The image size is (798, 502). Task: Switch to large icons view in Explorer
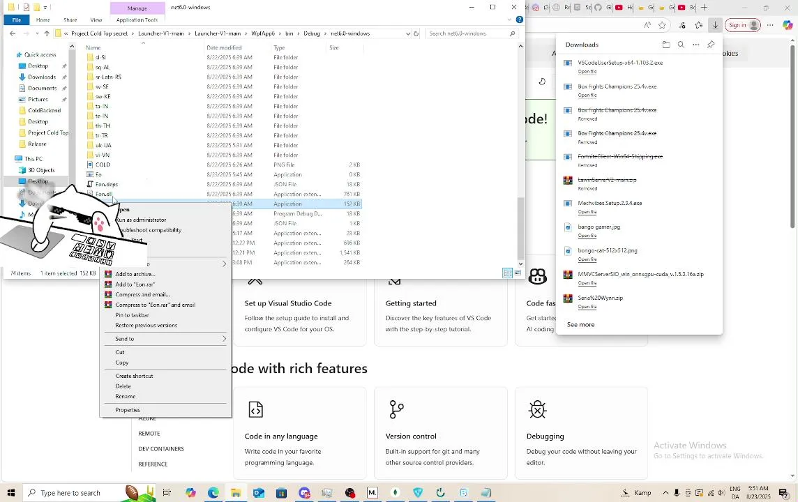(518, 273)
